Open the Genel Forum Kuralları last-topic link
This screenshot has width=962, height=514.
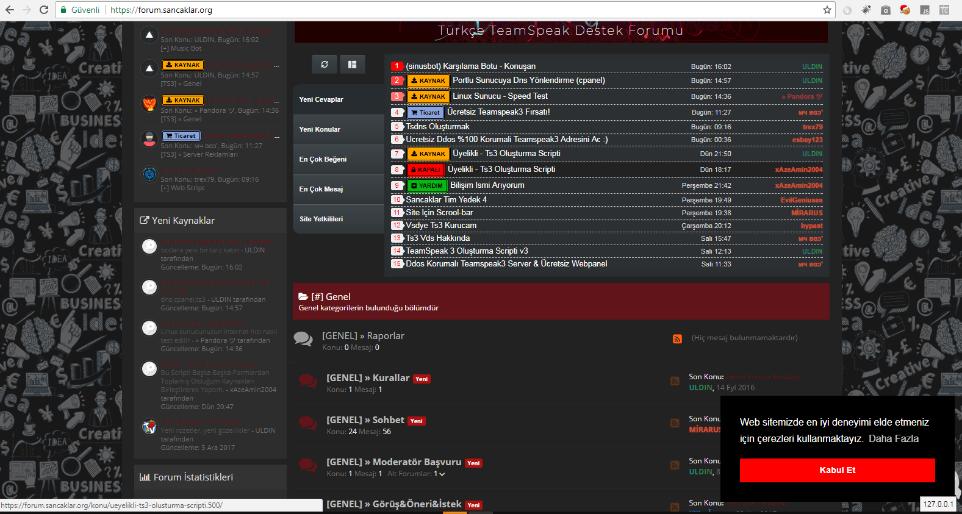click(x=763, y=377)
